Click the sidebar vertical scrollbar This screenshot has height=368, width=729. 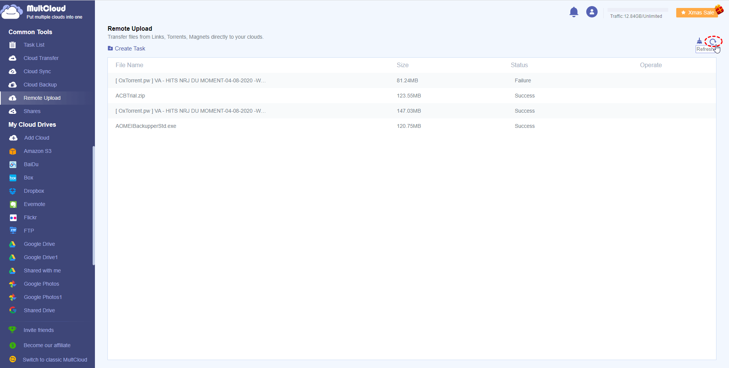[93, 206]
